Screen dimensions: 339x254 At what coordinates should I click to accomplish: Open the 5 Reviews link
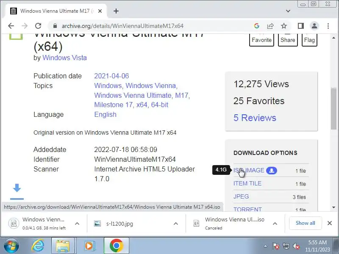click(x=255, y=118)
